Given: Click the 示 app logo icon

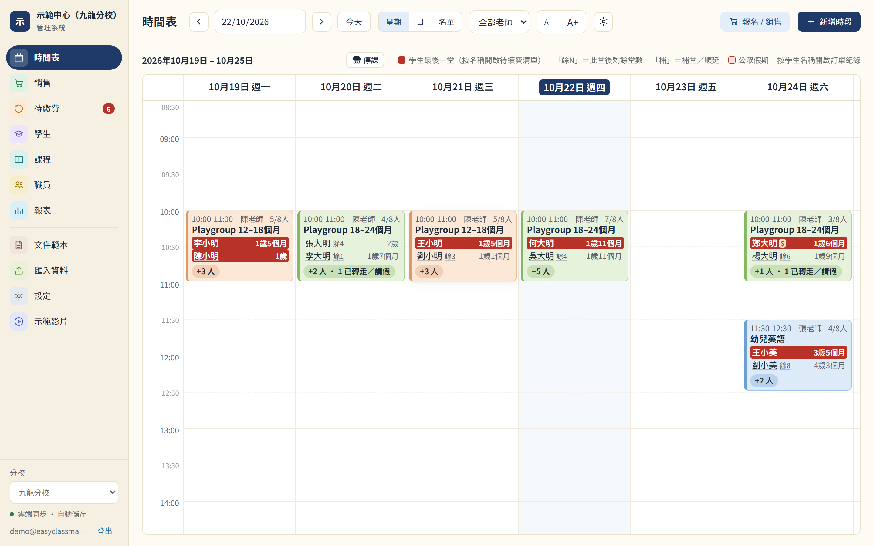Looking at the screenshot, I should click(x=20, y=21).
